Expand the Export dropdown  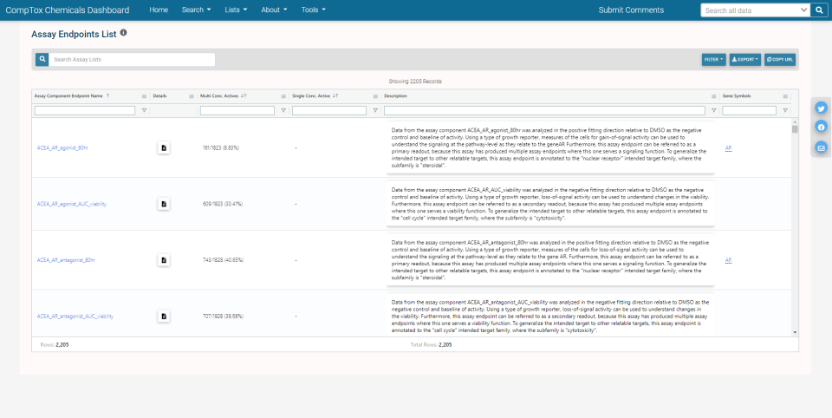744,60
